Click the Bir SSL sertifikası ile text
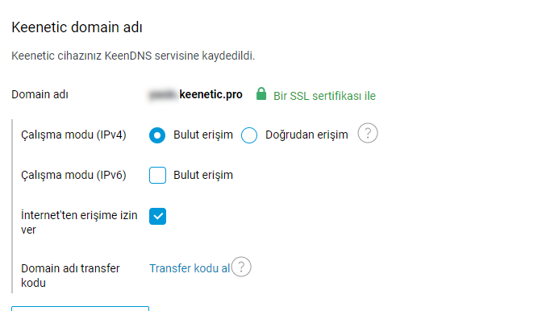This screenshot has width=546, height=311. pos(324,96)
